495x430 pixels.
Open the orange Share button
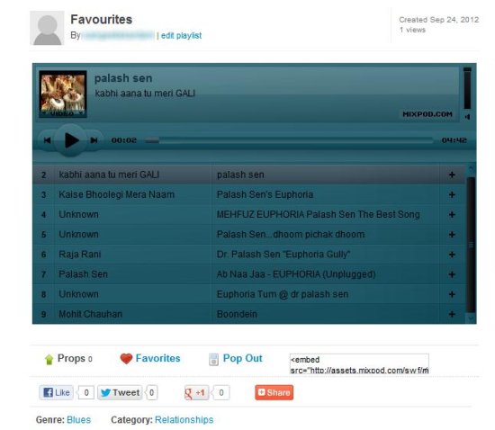pyautogui.click(x=274, y=393)
